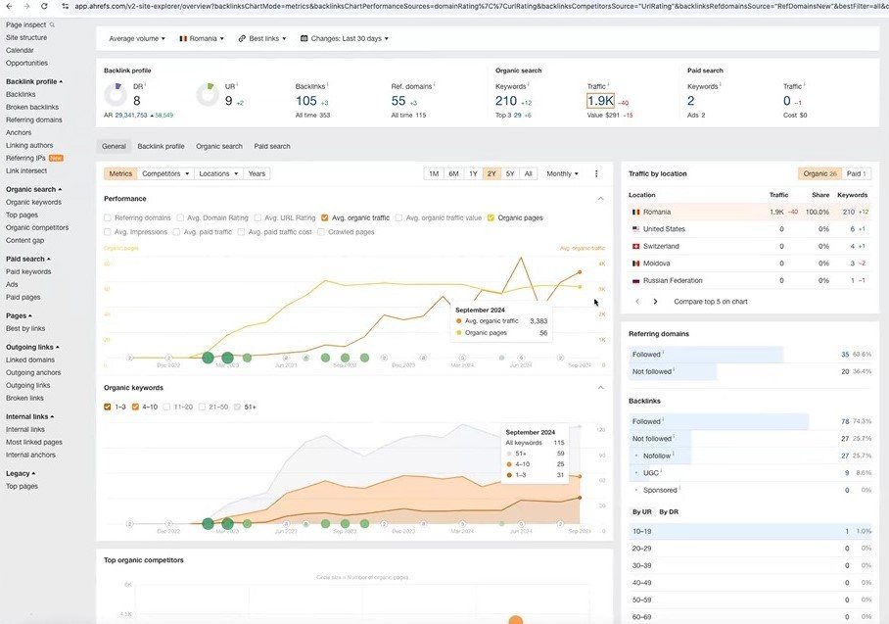This screenshot has height=624, width=889.
Task: Open Broken backlinks in the sidebar
Action: pos(32,107)
